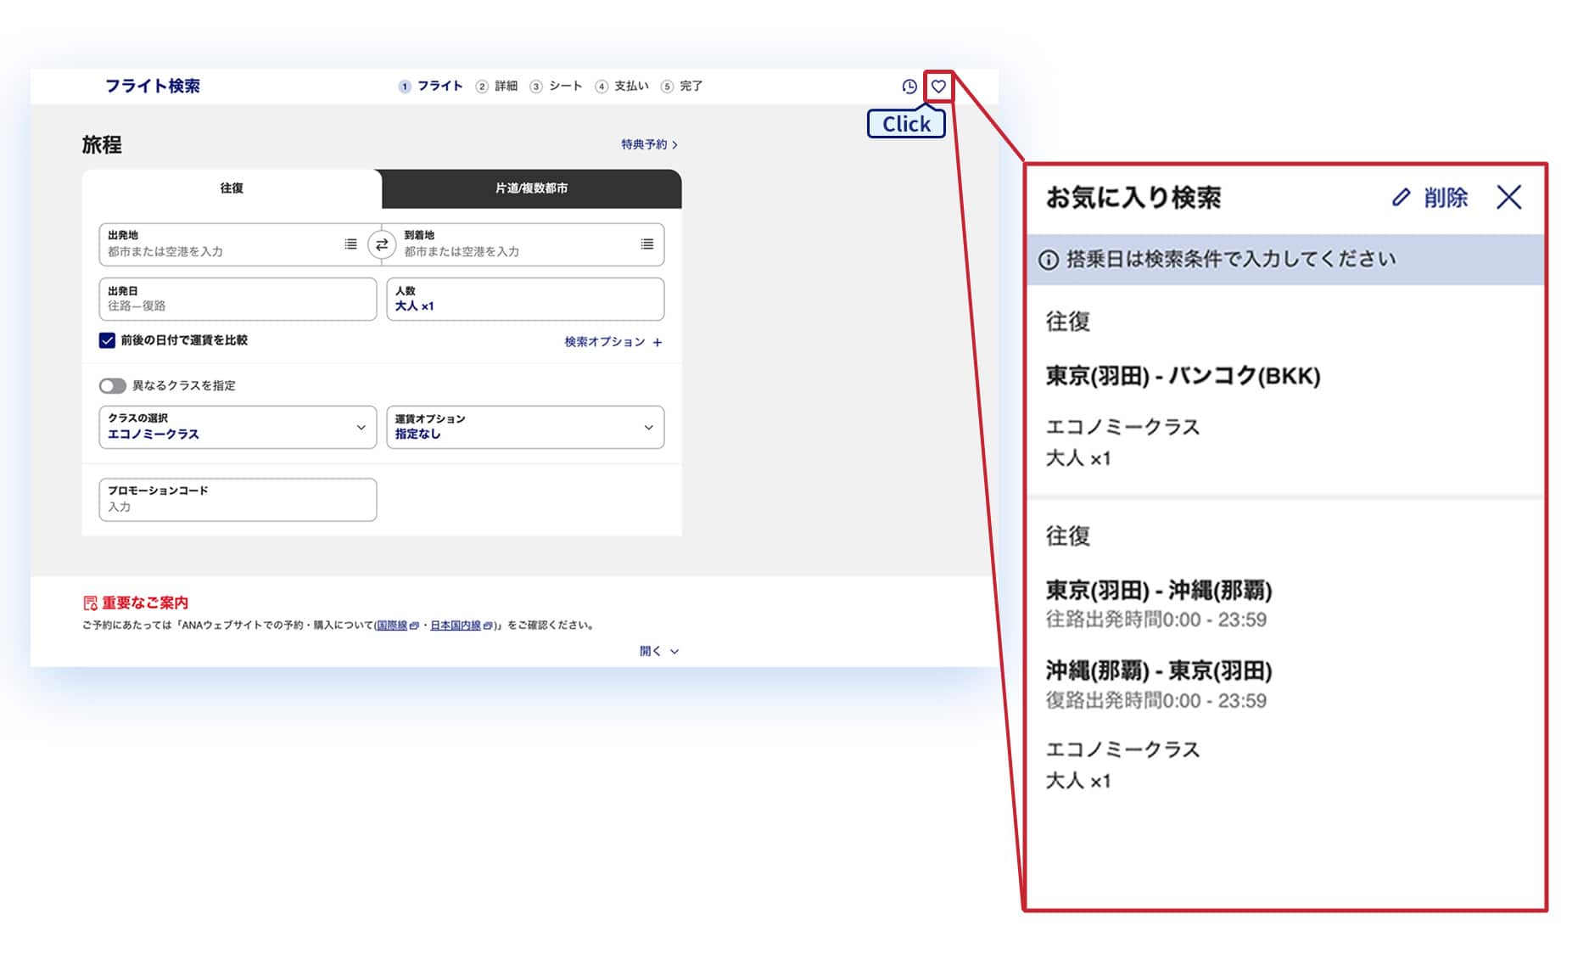Screen dimensions: 1578x976
Task: Open favorites heart icon
Action: (938, 87)
